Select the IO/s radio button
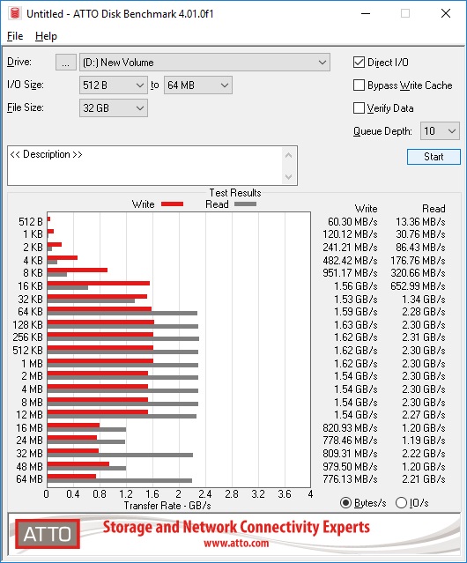 pyautogui.click(x=401, y=503)
